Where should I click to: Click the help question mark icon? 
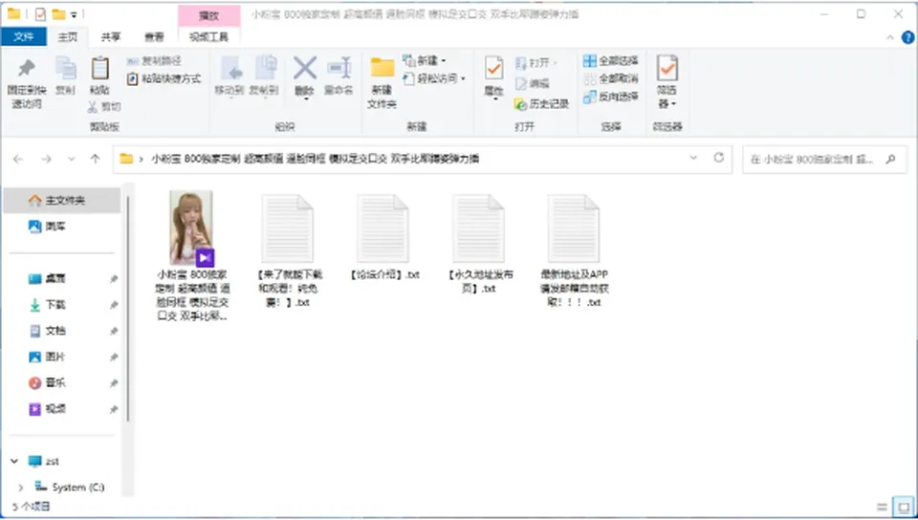908,37
